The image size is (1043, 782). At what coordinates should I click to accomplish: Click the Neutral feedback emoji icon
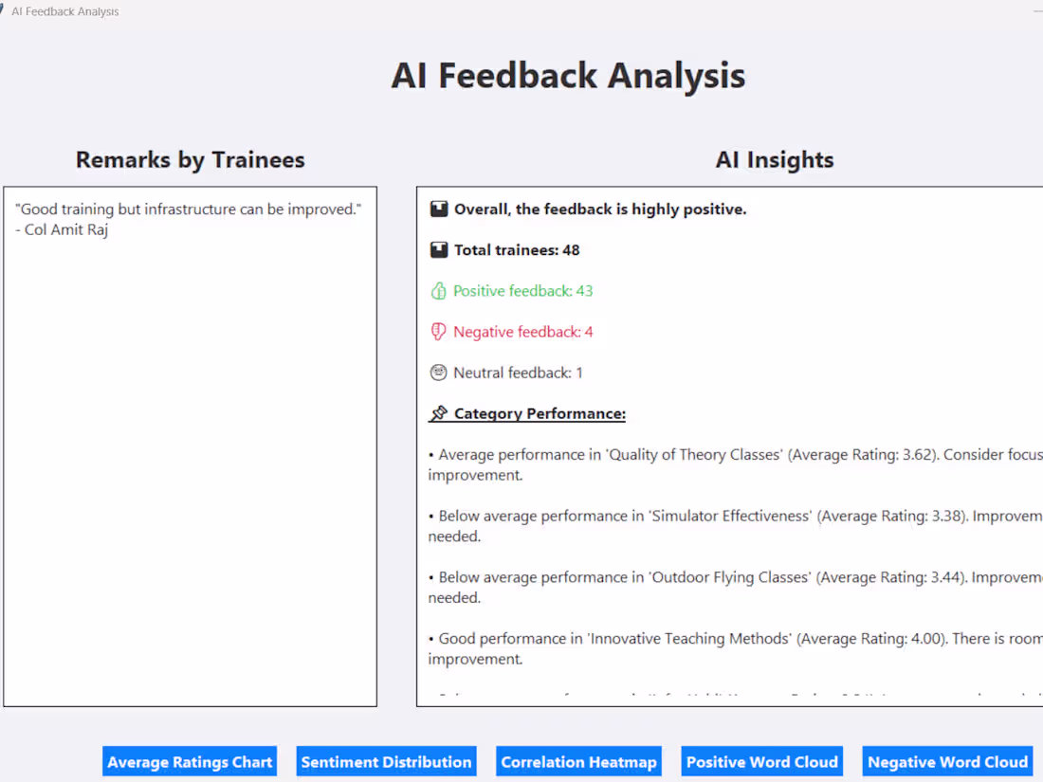coord(438,373)
